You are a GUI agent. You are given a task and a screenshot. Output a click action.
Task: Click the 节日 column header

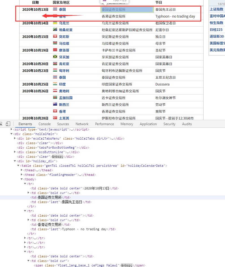pyautogui.click(x=159, y=2)
